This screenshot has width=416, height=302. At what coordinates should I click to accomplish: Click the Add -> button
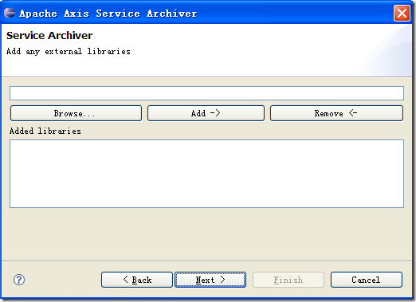coord(206,113)
